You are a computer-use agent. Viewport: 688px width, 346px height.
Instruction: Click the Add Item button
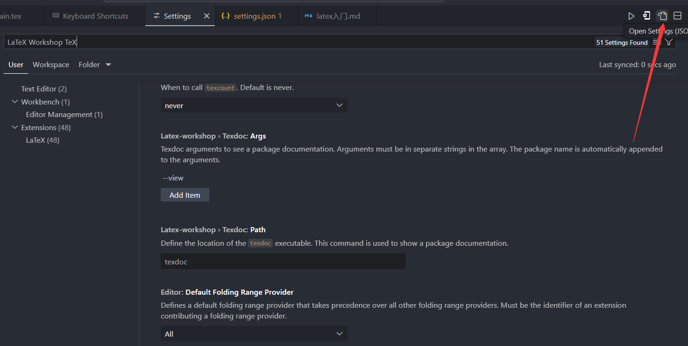click(x=185, y=195)
